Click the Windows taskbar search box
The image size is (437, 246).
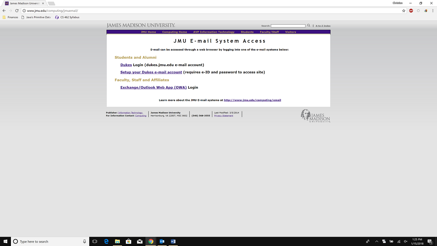point(49,241)
